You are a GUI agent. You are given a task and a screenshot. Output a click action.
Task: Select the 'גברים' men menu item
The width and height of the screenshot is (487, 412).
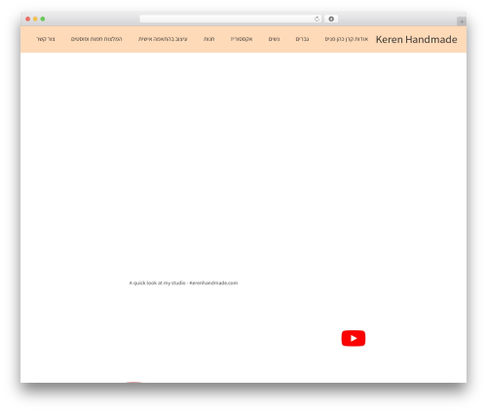coord(302,39)
